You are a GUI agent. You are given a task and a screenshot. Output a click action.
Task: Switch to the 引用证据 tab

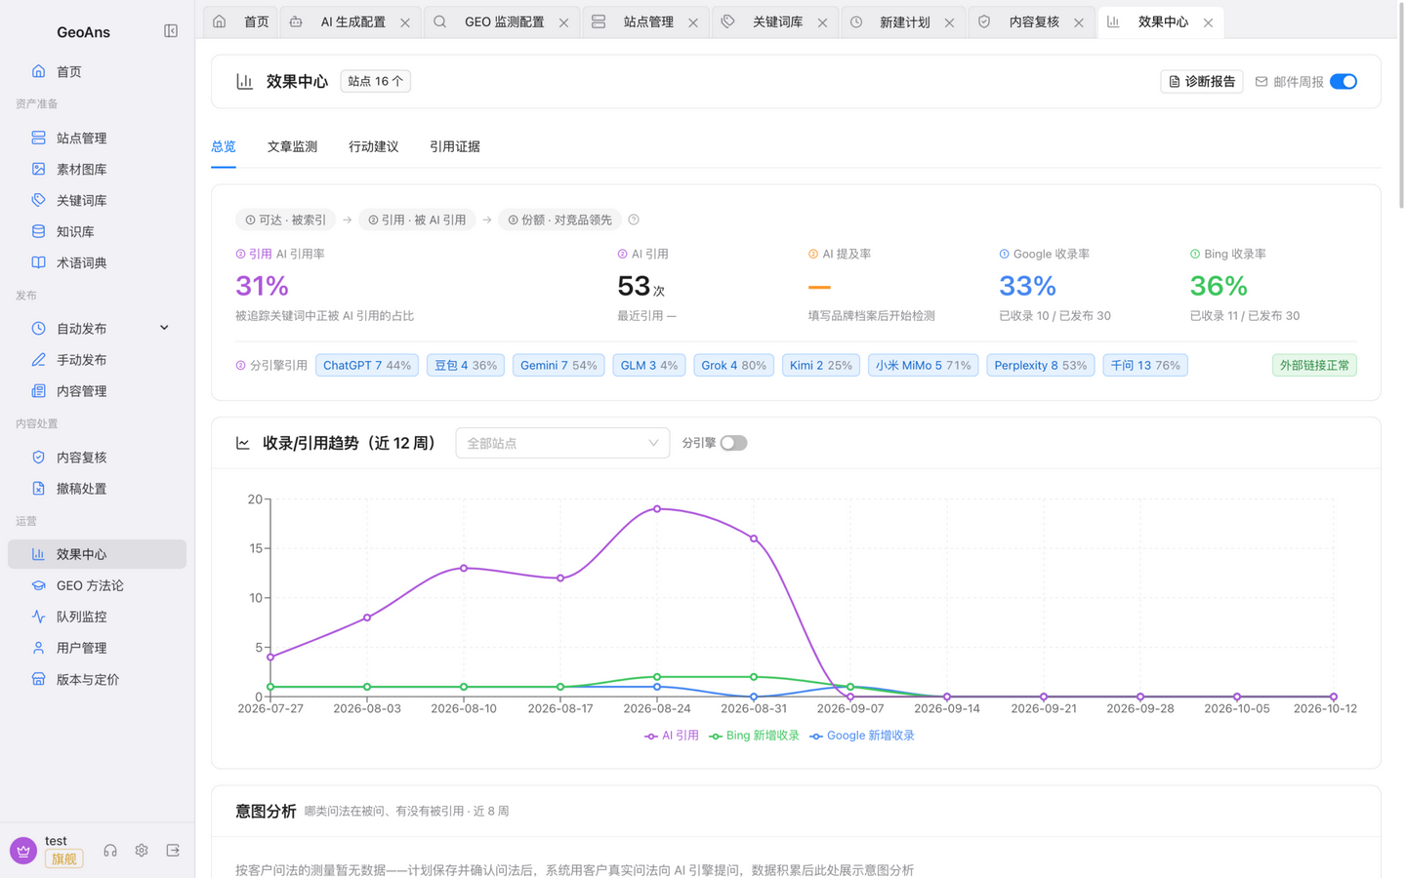coord(454,146)
